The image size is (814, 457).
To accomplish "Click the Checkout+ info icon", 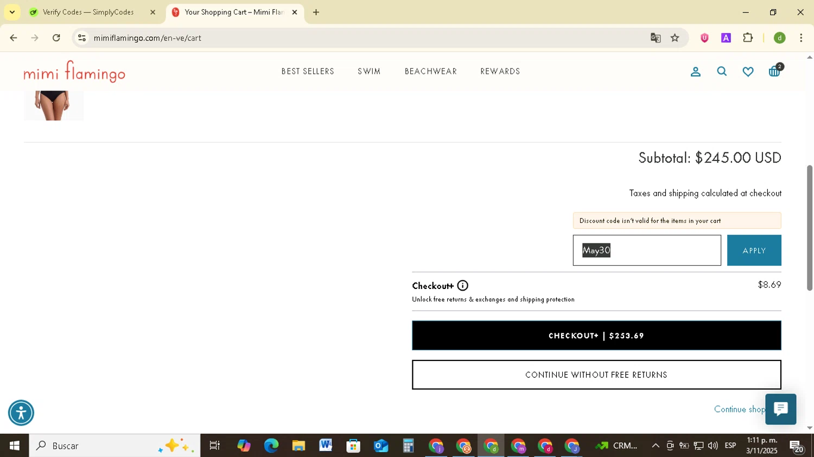I will pos(462,286).
